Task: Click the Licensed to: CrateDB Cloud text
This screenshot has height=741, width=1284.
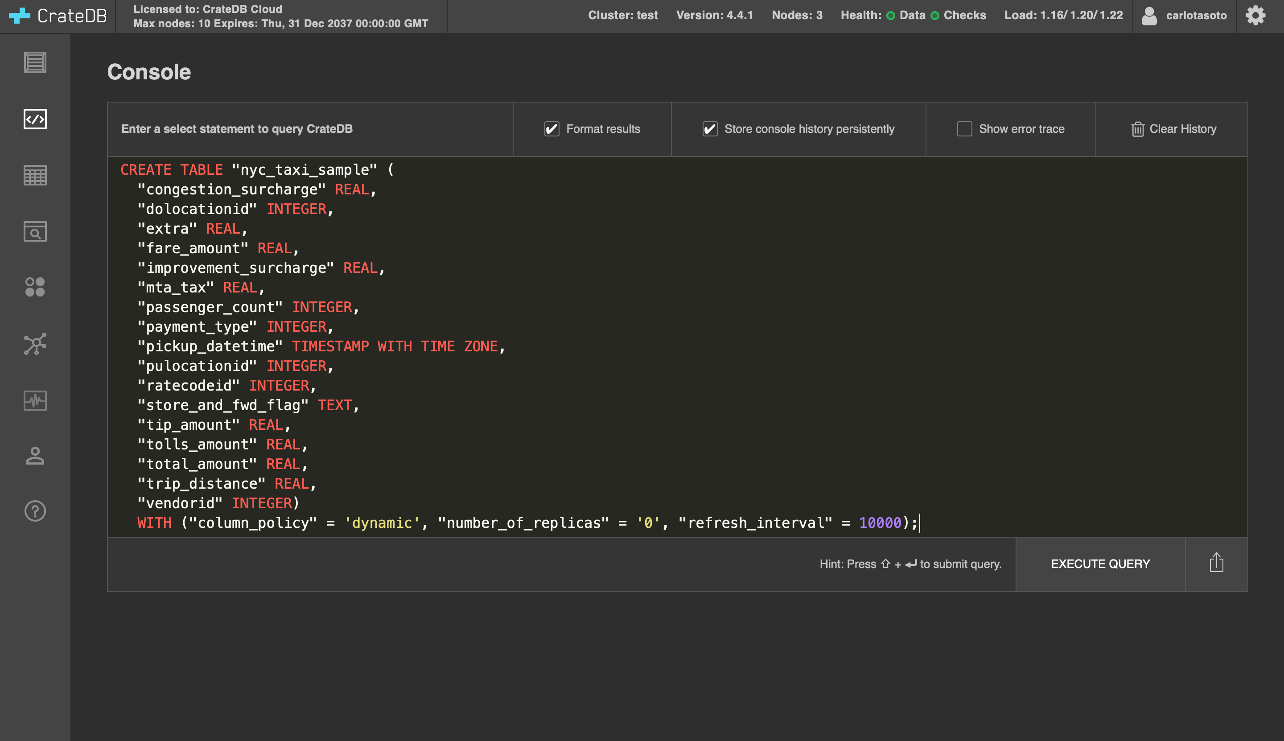Action: pyautogui.click(x=208, y=9)
